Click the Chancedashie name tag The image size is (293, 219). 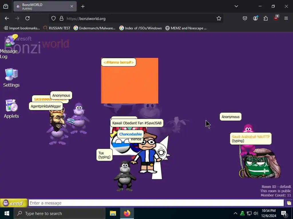130,134
